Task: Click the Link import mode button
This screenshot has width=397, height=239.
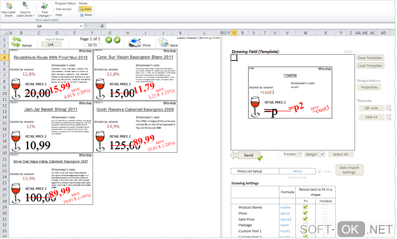Action: [x=51, y=45]
